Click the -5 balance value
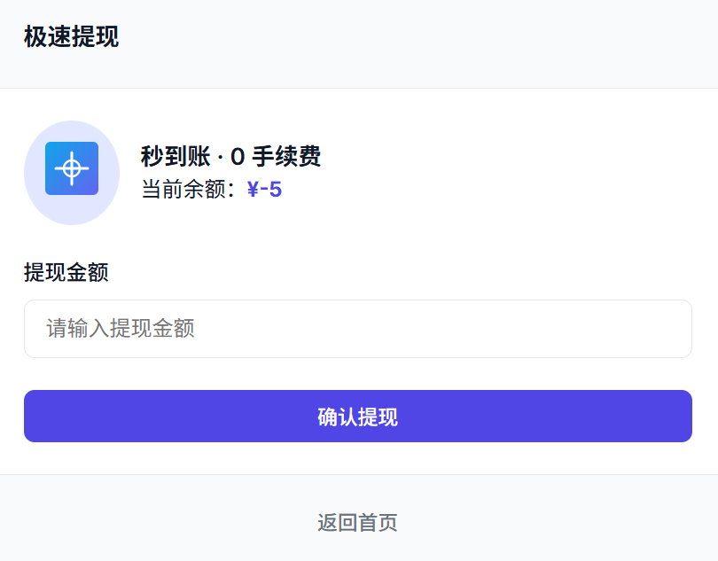This screenshot has height=561, width=718. (x=271, y=189)
